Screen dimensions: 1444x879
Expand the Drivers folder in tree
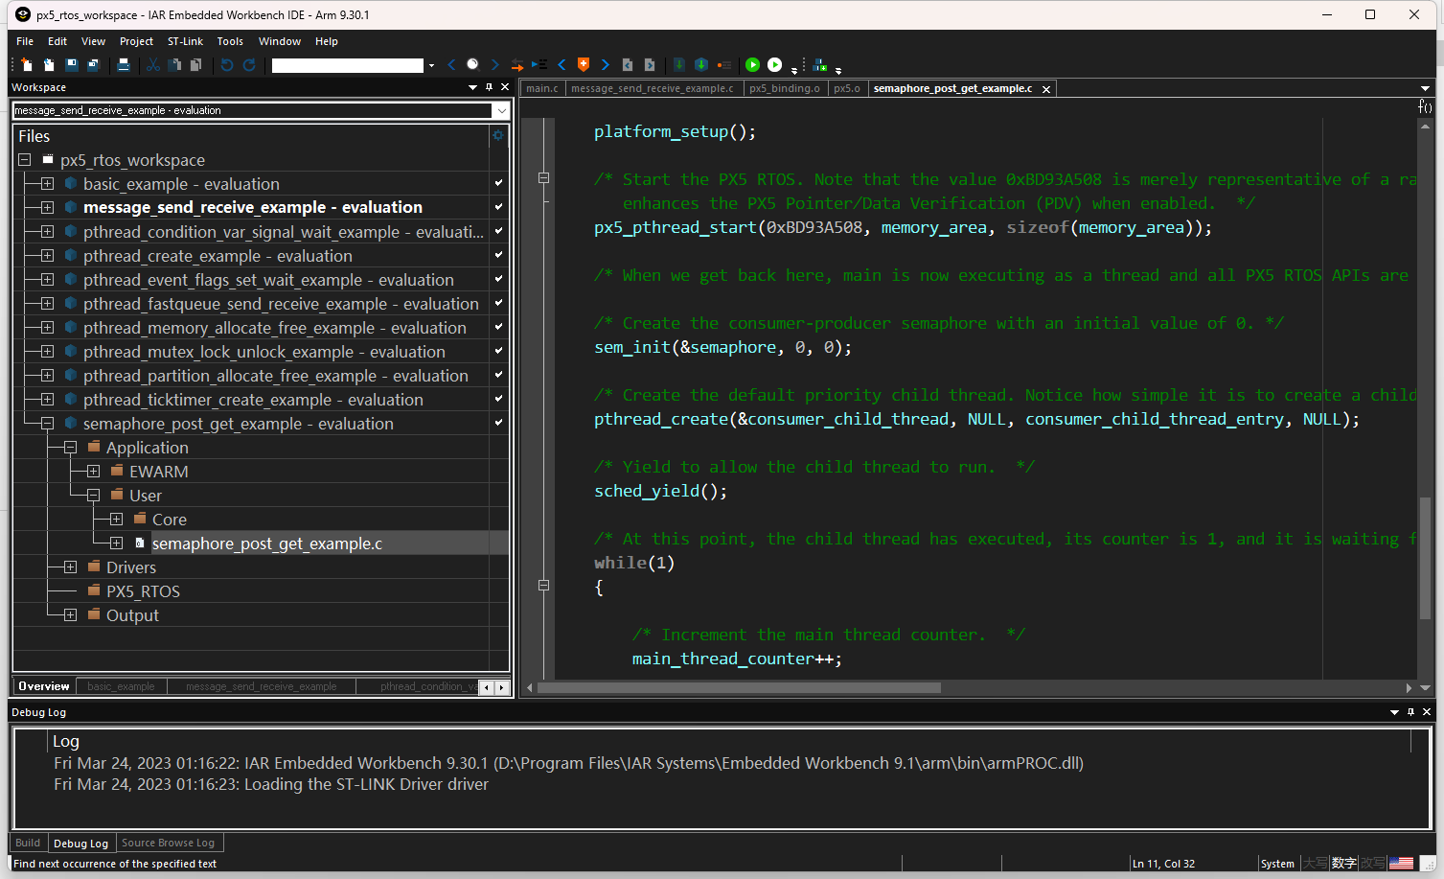70,567
